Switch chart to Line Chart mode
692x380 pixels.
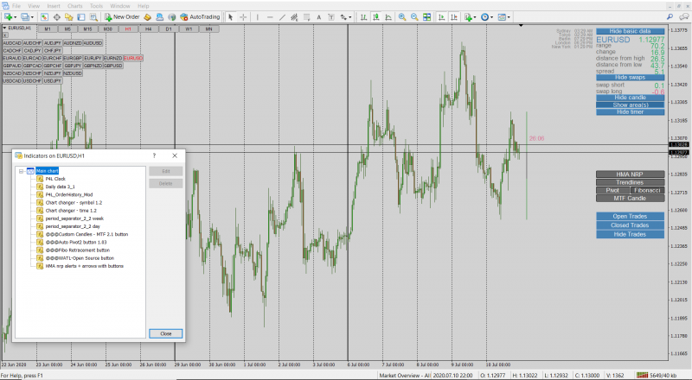[x=388, y=16]
